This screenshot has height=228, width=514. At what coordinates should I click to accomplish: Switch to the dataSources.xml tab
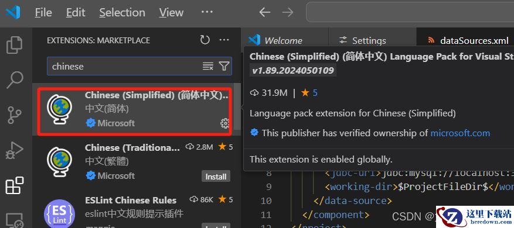[x=465, y=40]
